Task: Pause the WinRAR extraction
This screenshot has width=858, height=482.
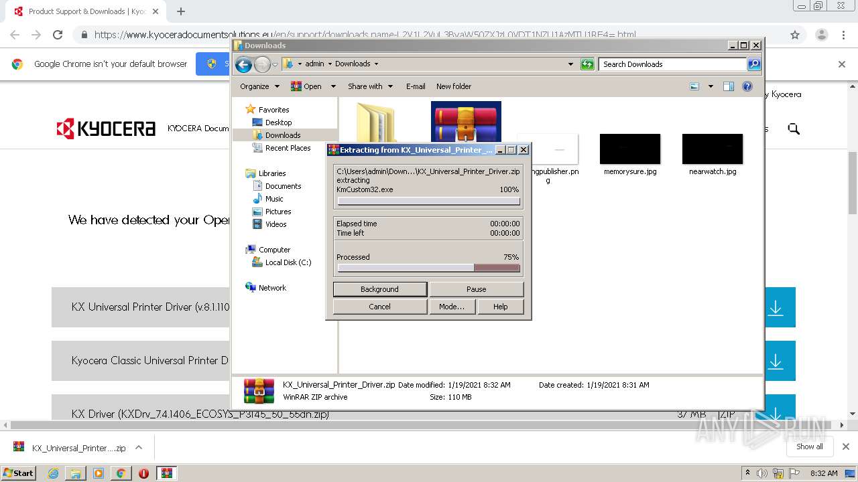Action: 476,289
